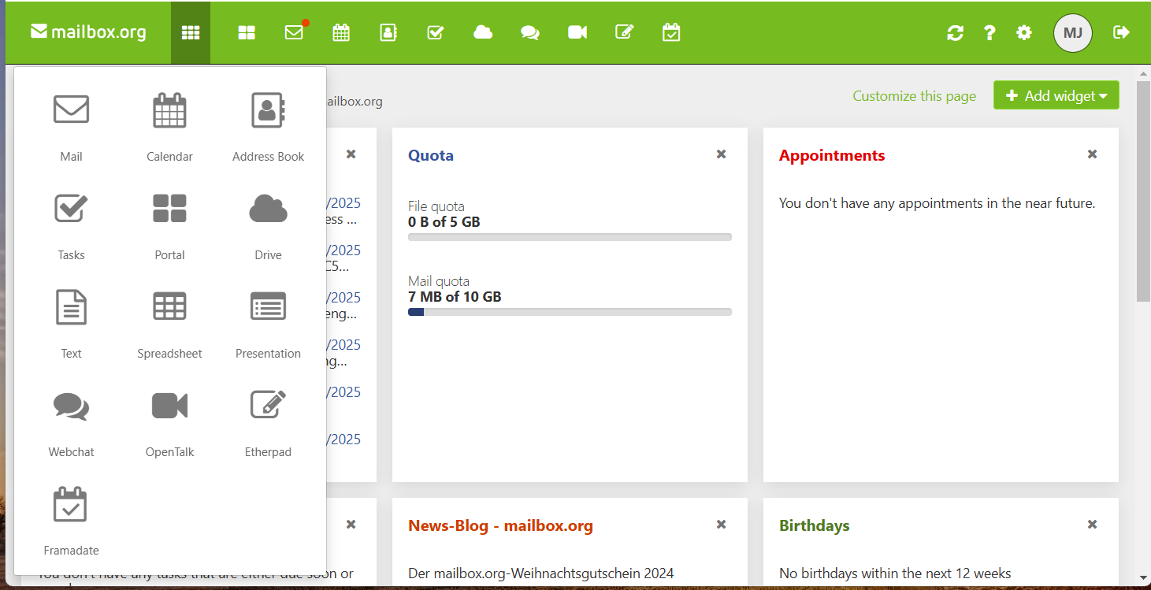Click 'No birthdays within the next 12 weeks'
The height and width of the screenshot is (590, 1151).
pyautogui.click(x=895, y=573)
